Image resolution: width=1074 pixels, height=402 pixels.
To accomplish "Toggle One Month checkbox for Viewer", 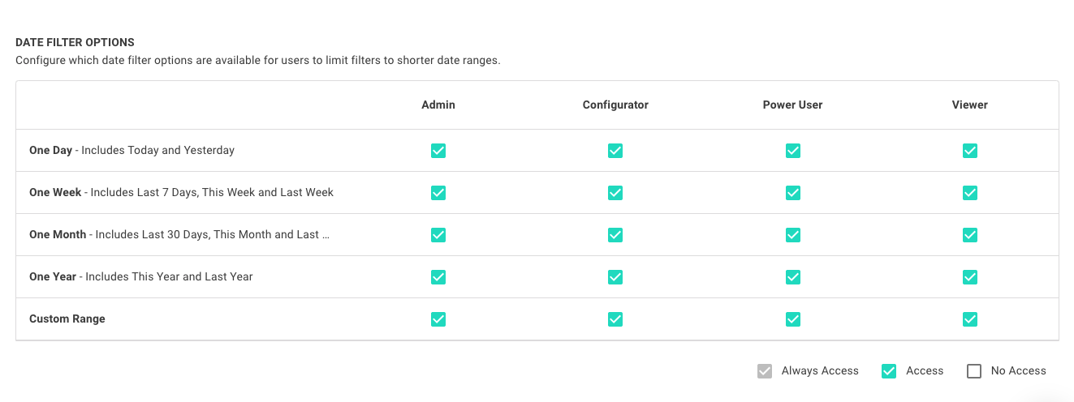I will pyautogui.click(x=970, y=235).
